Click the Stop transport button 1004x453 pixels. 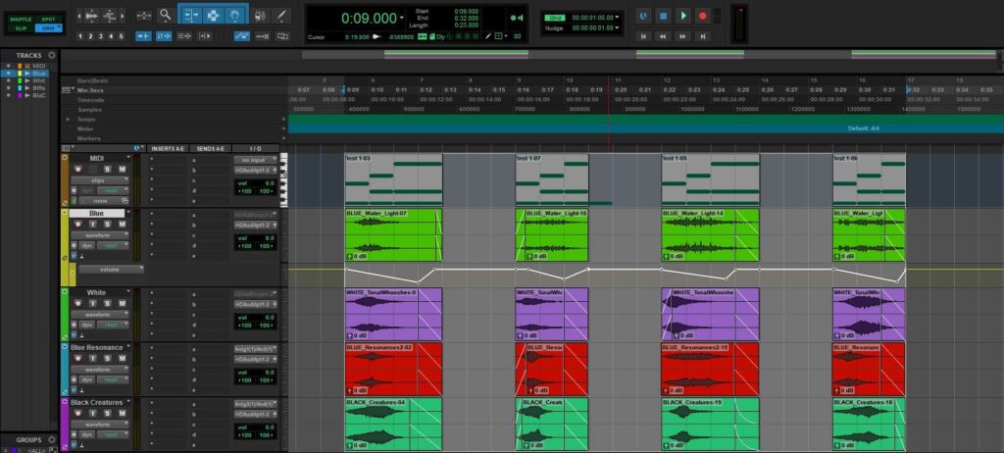pyautogui.click(x=663, y=16)
